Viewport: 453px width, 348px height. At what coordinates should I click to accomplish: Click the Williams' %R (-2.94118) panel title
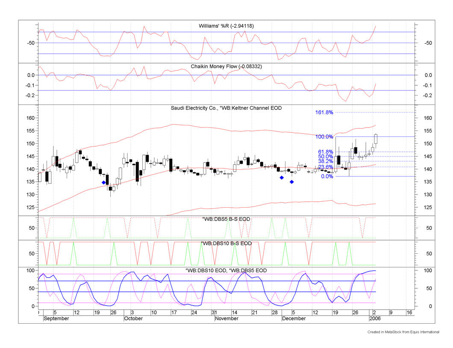[226, 26]
